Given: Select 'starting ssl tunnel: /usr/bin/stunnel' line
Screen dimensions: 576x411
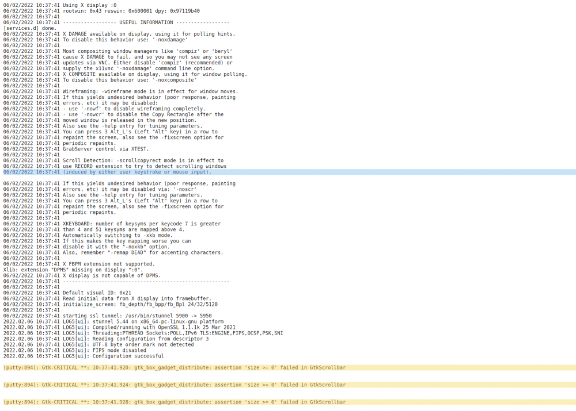Looking at the screenshot, I should point(107,316).
